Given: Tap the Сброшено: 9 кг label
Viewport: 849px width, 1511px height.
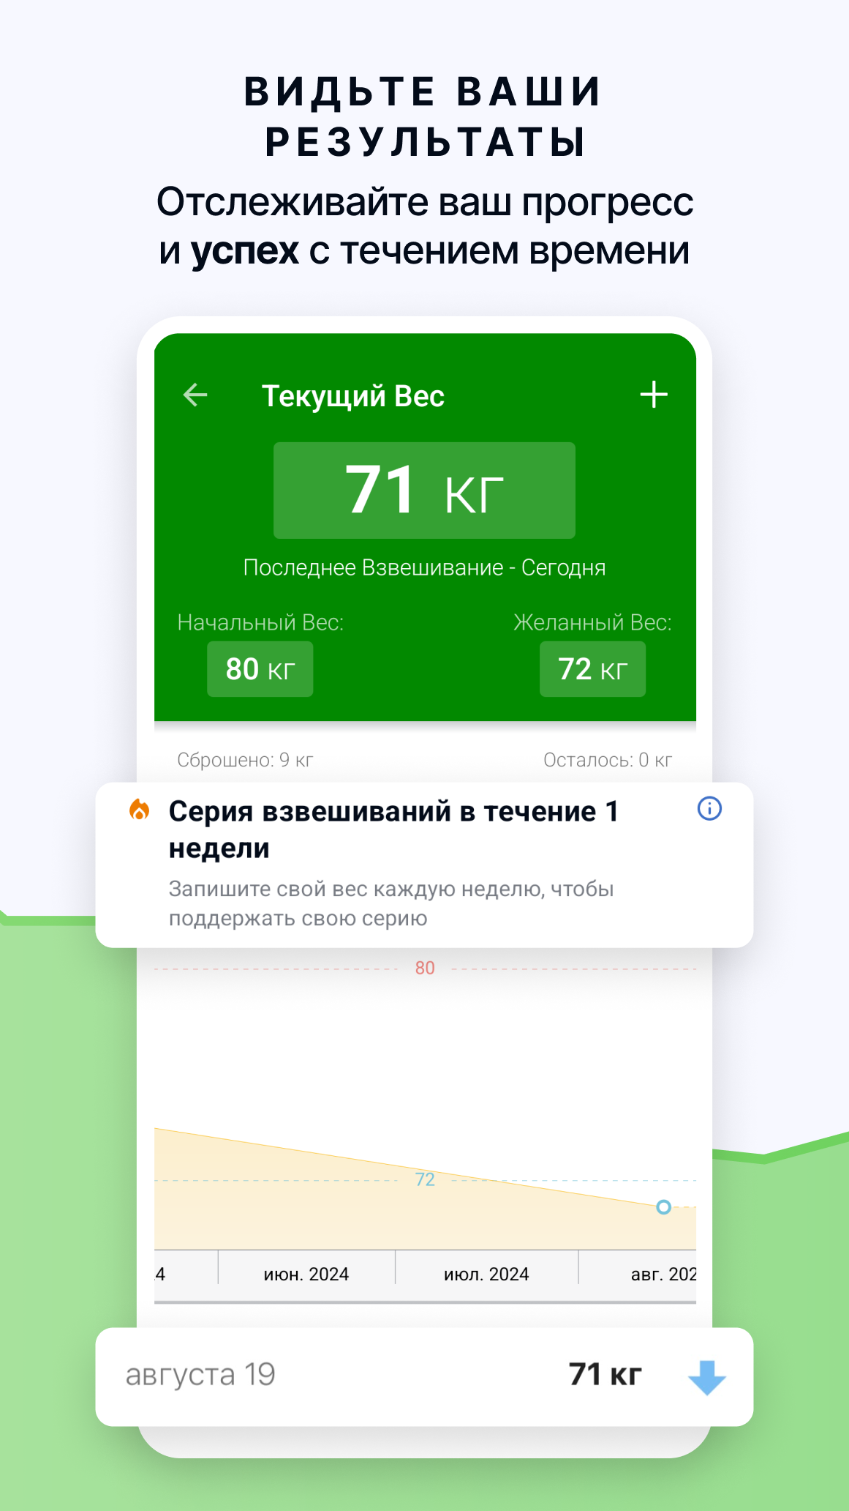Looking at the screenshot, I should tap(245, 760).
